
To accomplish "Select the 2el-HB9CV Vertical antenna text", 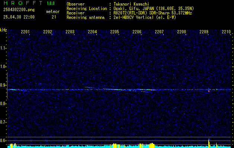I will 145,17.
